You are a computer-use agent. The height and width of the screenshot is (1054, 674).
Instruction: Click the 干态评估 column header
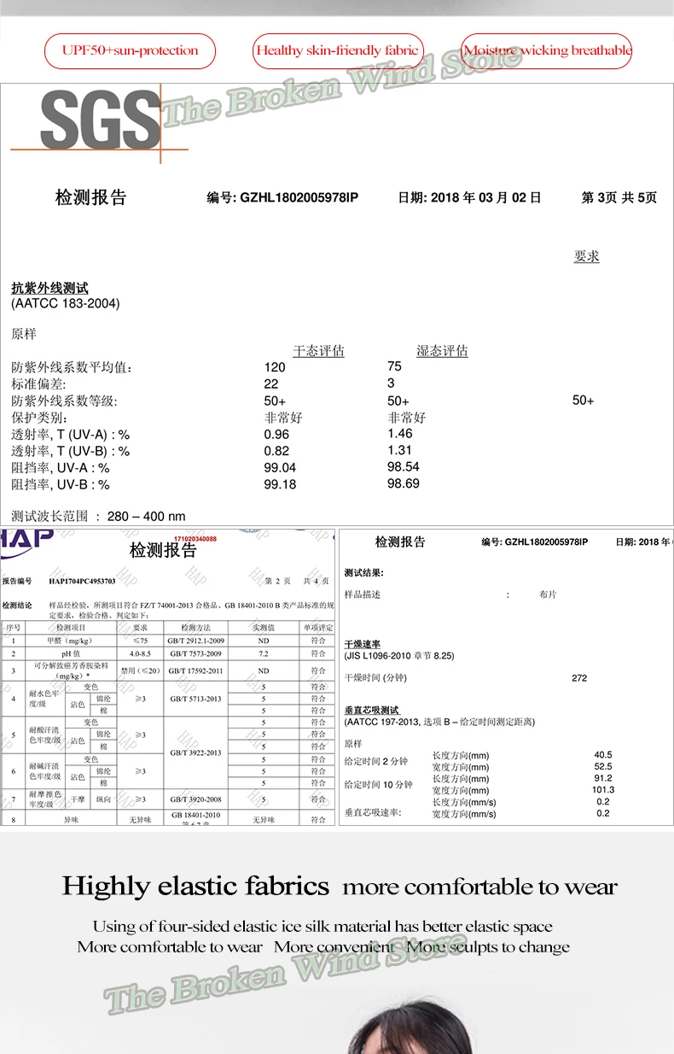[319, 351]
